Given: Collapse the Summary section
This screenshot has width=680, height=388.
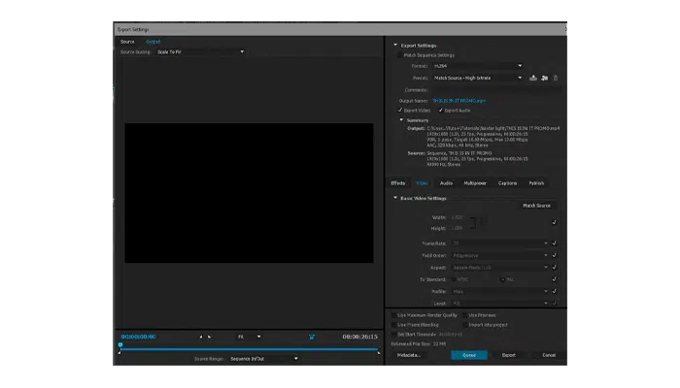Looking at the screenshot, I should [401, 120].
